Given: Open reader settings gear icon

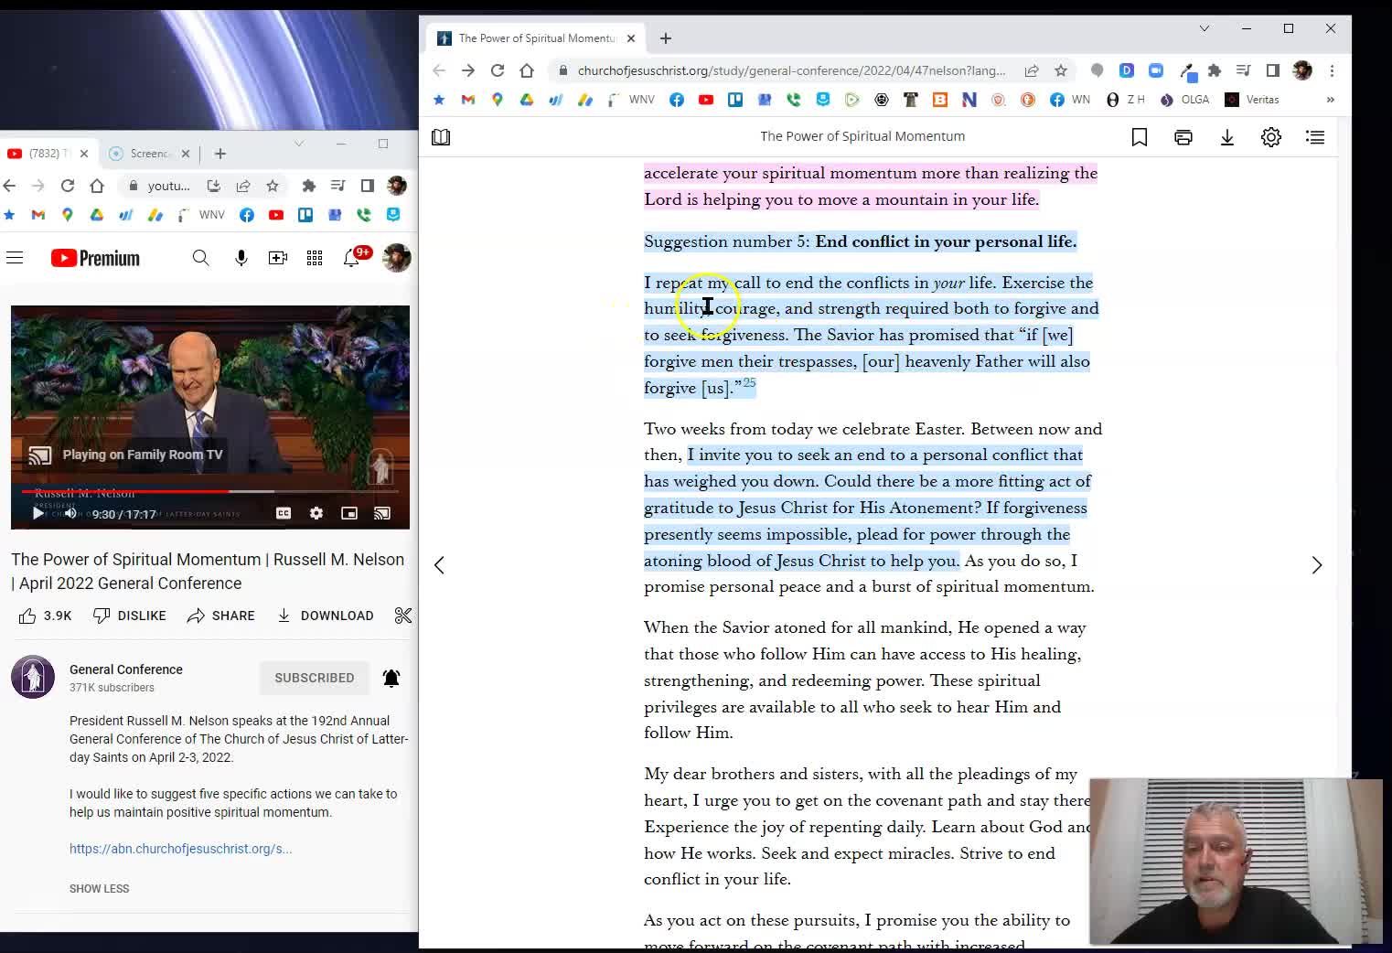Looking at the screenshot, I should click(1271, 137).
